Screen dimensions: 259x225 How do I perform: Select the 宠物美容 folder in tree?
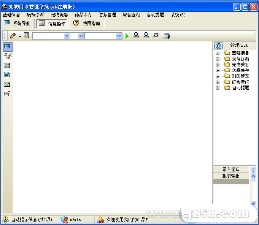(237, 64)
